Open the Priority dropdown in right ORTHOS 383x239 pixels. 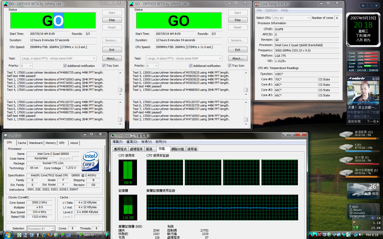click(x=152, y=66)
